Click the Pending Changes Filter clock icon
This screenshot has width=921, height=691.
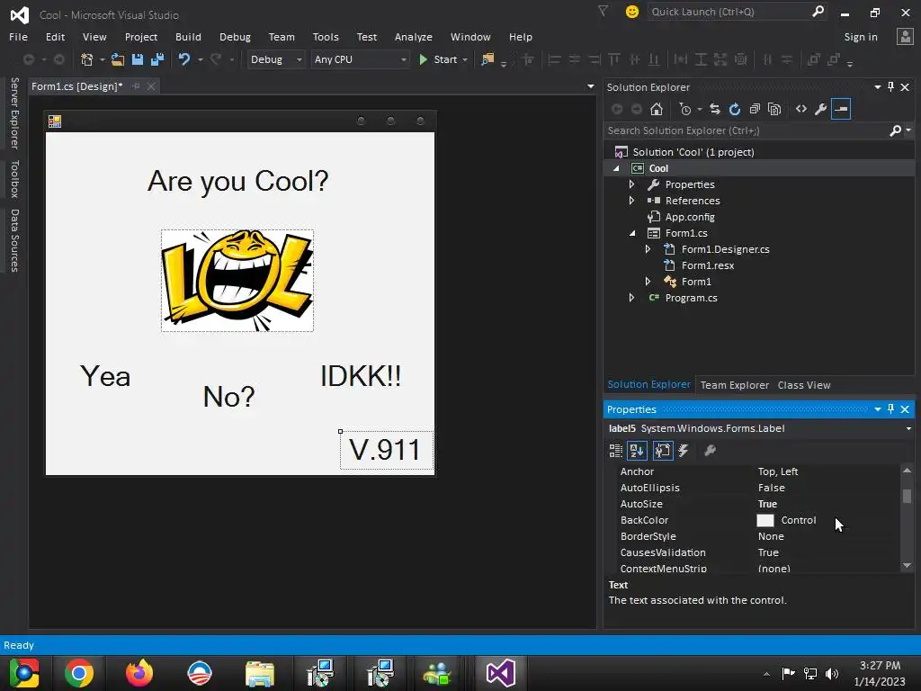pos(684,109)
